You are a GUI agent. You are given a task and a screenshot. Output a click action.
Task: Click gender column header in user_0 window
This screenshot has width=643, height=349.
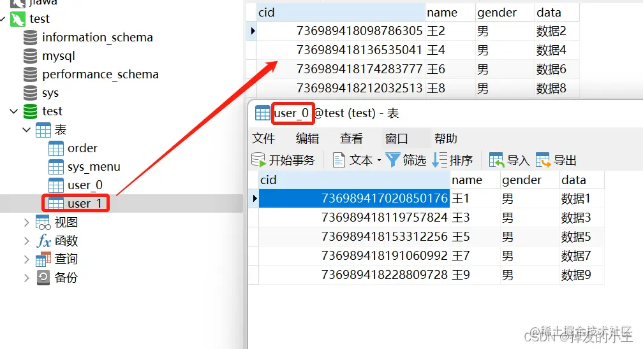click(x=530, y=180)
